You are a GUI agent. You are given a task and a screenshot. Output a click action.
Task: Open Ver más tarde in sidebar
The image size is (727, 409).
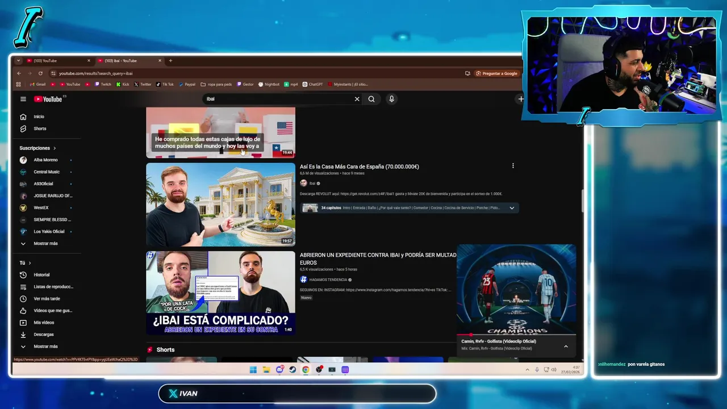pyautogui.click(x=47, y=298)
